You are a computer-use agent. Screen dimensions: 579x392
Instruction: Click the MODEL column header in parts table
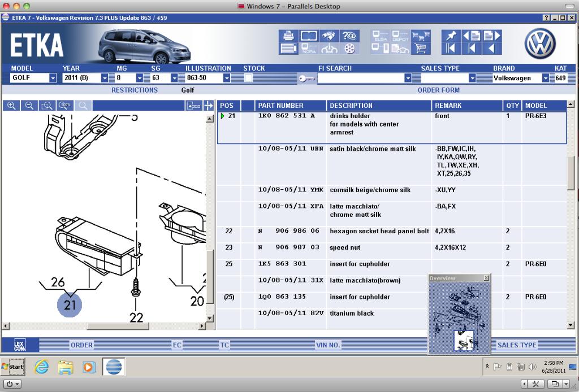[544, 106]
